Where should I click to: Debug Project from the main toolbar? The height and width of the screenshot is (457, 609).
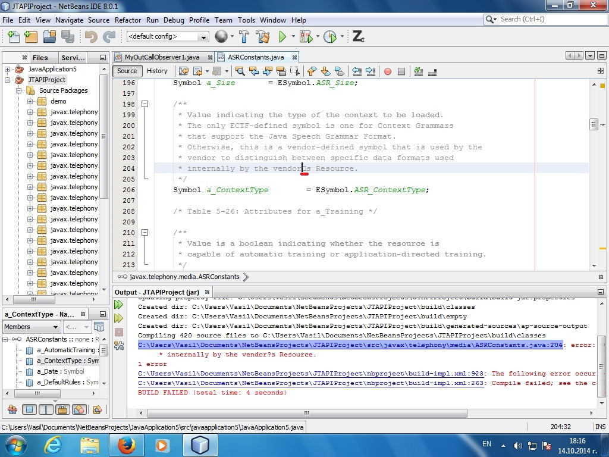point(306,37)
